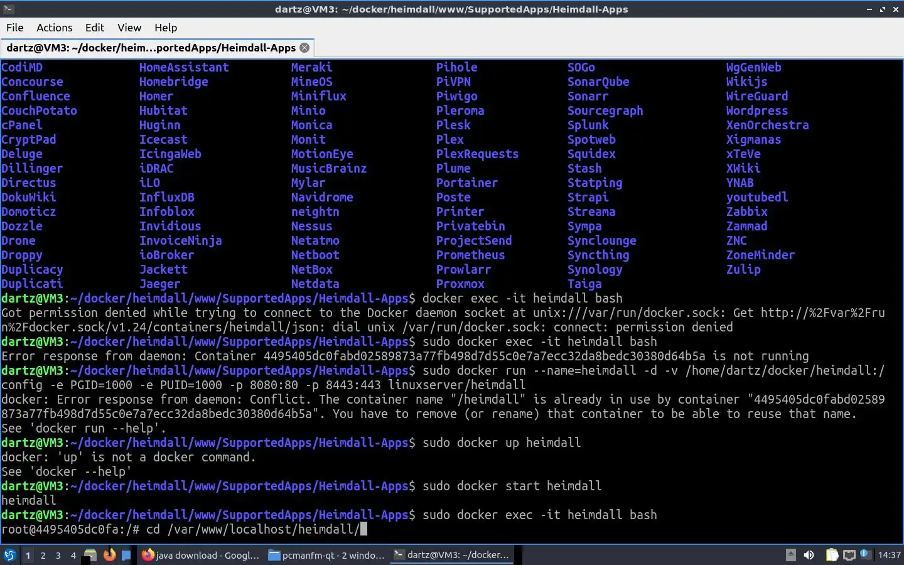
Task: Switch to virtual desktop 2
Action: coord(43,555)
